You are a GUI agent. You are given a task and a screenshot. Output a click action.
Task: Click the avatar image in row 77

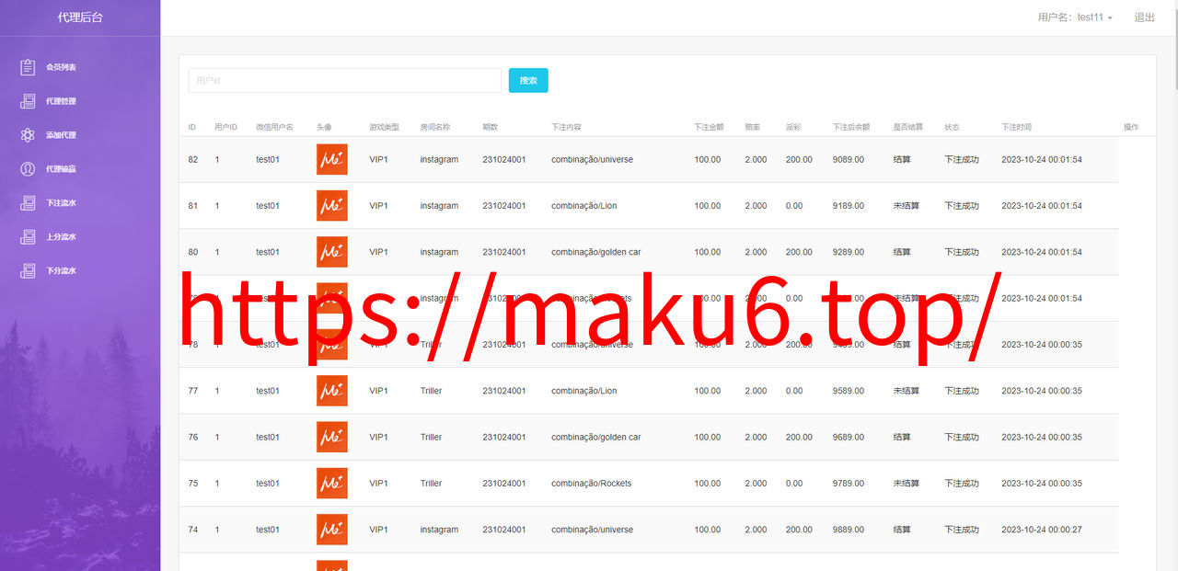332,391
